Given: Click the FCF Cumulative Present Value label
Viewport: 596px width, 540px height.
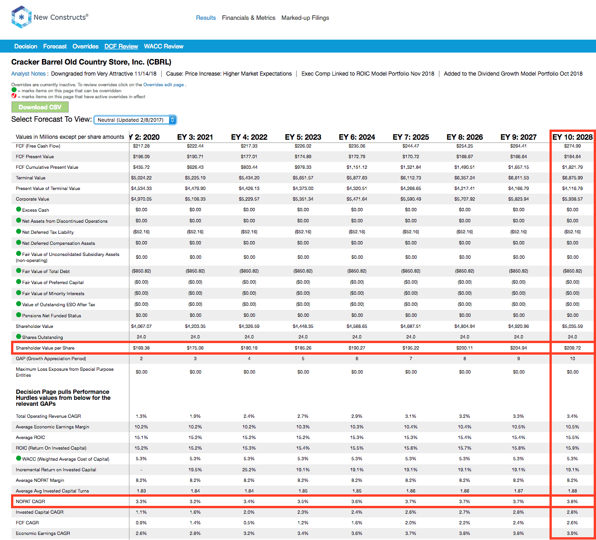Looking at the screenshot, I should (x=47, y=167).
